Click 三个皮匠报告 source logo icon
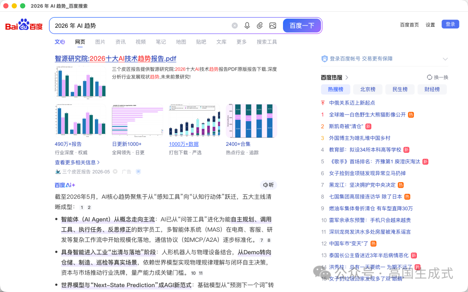468x292 pixels. pyautogui.click(x=58, y=172)
